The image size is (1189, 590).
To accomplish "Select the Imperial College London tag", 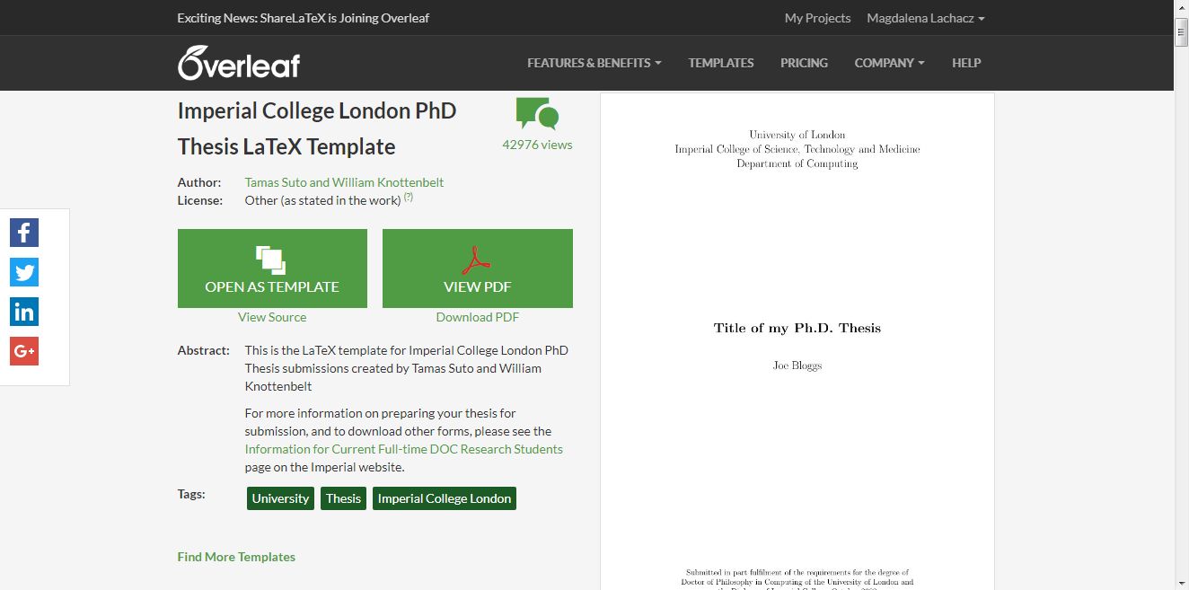I will tap(445, 498).
